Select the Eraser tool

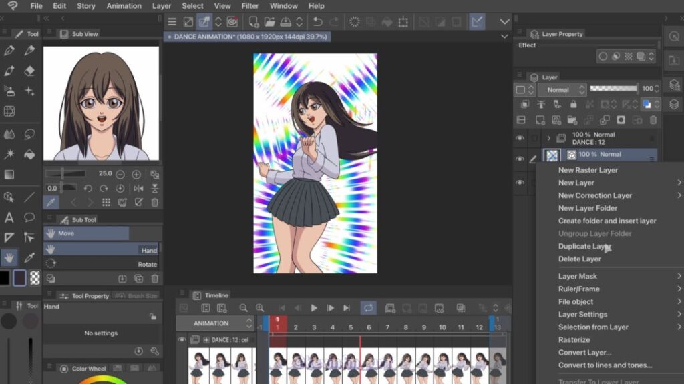tap(29, 71)
